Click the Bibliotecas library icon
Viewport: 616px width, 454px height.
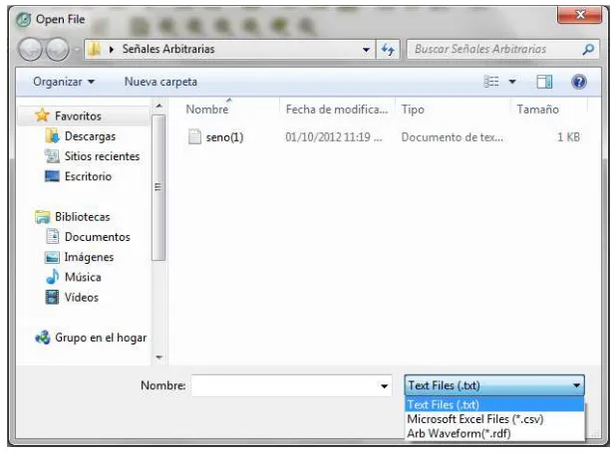pos(43,217)
